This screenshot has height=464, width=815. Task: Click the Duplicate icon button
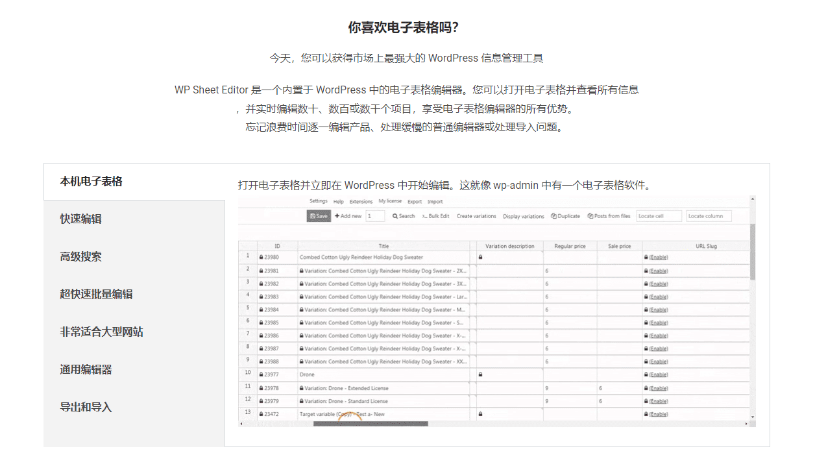tap(565, 216)
